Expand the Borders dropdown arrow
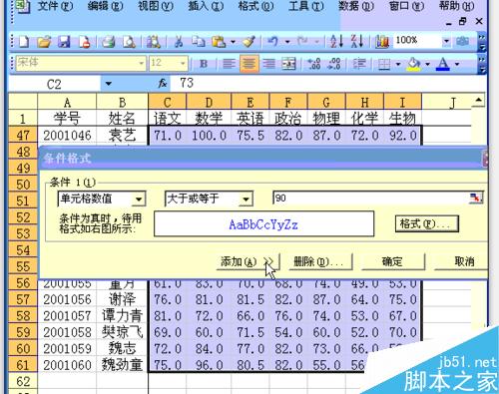499x394 pixels. coord(398,64)
